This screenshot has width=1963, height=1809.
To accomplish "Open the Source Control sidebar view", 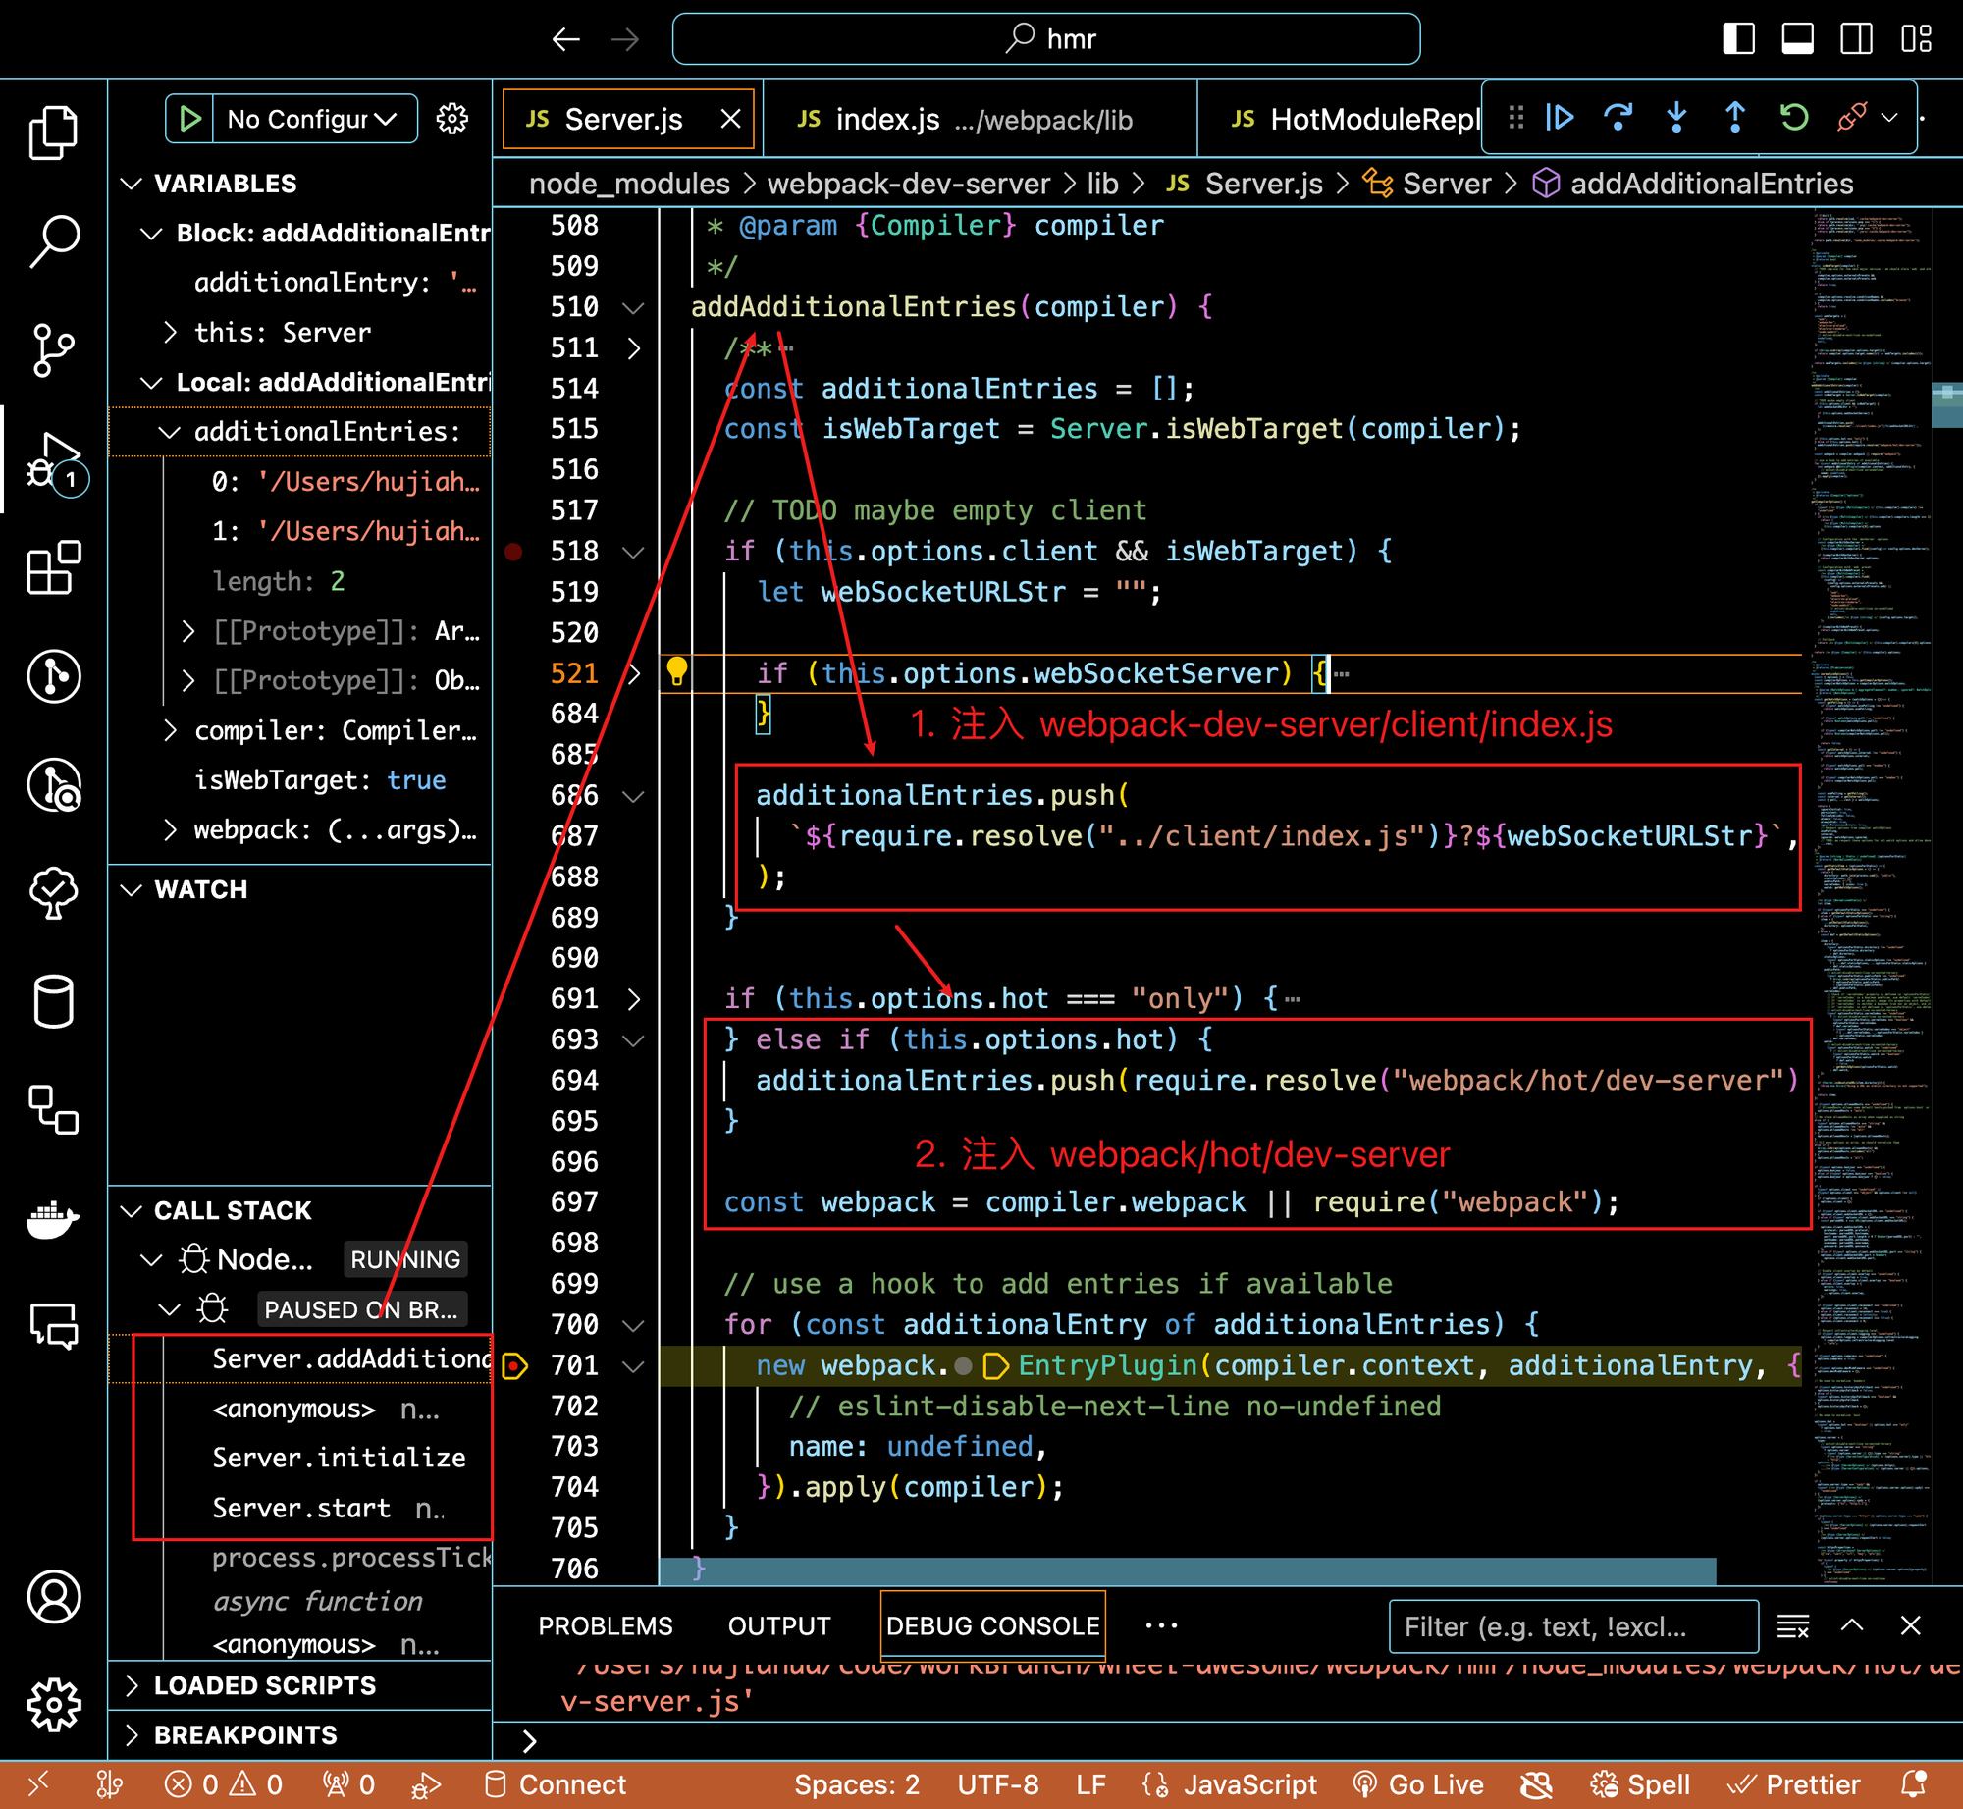I will coord(53,349).
